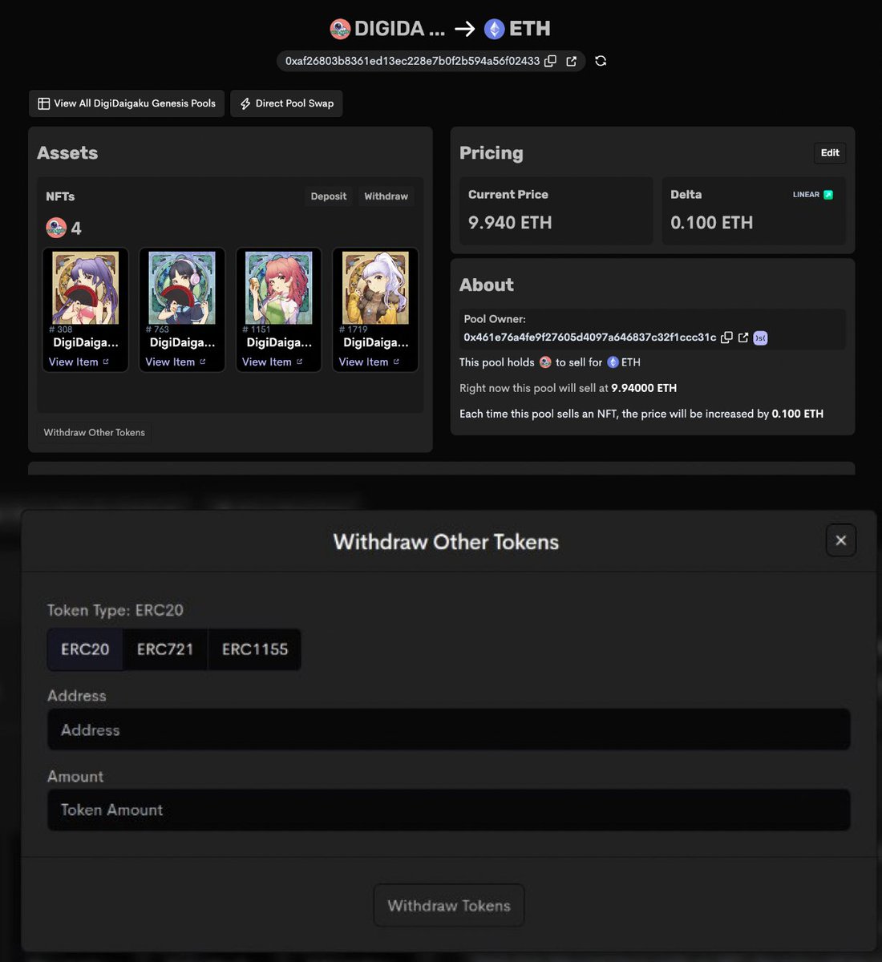
Task: Click the Deposit NFTs button
Action: pyautogui.click(x=329, y=196)
